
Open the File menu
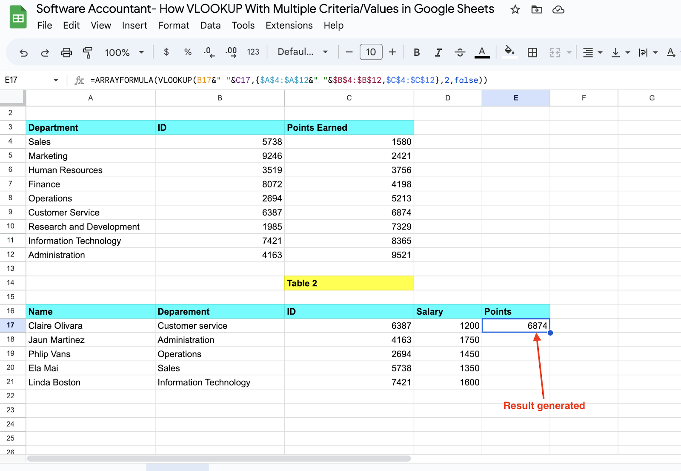[x=44, y=26]
